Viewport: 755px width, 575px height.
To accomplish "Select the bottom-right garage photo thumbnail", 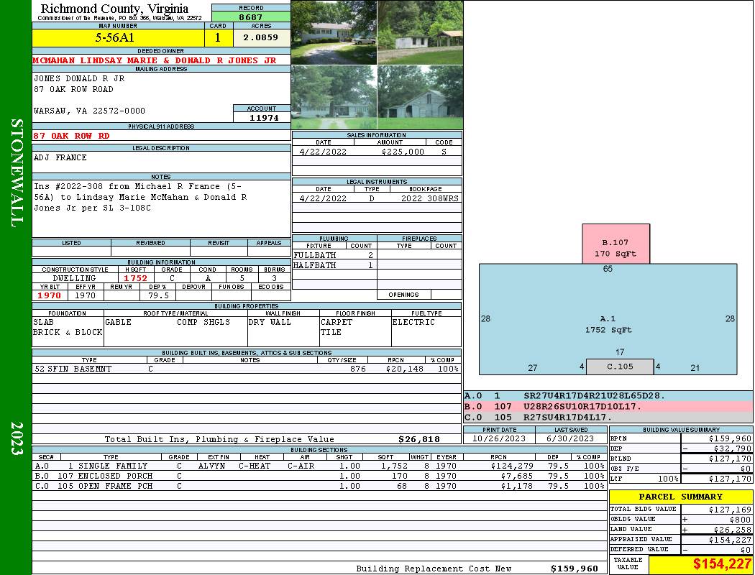I will (419, 97).
